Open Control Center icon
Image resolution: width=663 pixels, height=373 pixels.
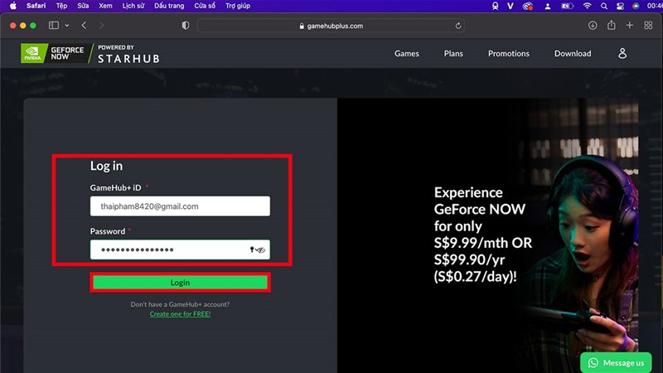(620, 6)
